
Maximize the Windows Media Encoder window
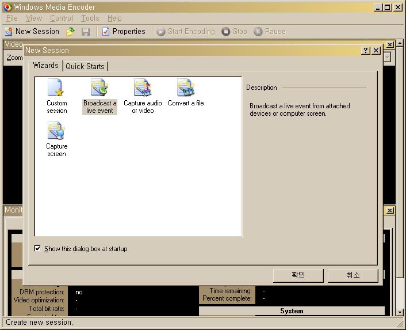pos(388,7)
